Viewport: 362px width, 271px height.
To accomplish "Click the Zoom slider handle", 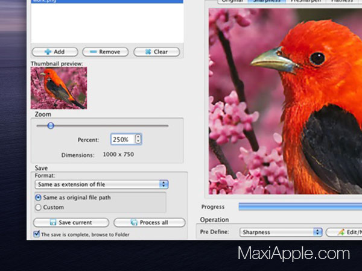I will point(51,126).
